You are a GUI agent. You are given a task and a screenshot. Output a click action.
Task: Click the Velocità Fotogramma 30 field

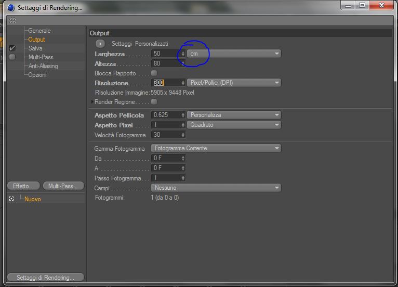(166, 135)
